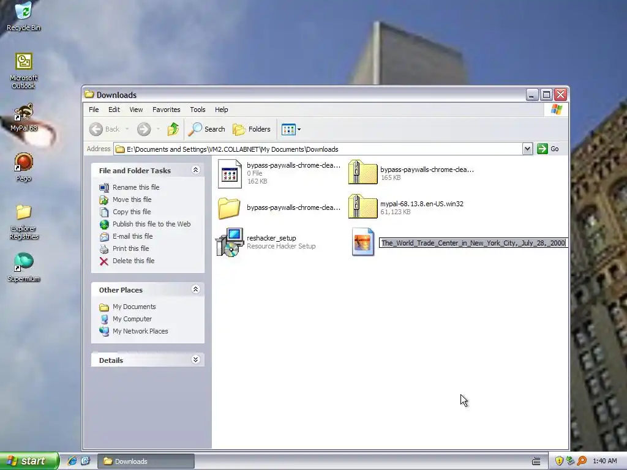Click the Downloads folder icon in title bar

point(89,94)
